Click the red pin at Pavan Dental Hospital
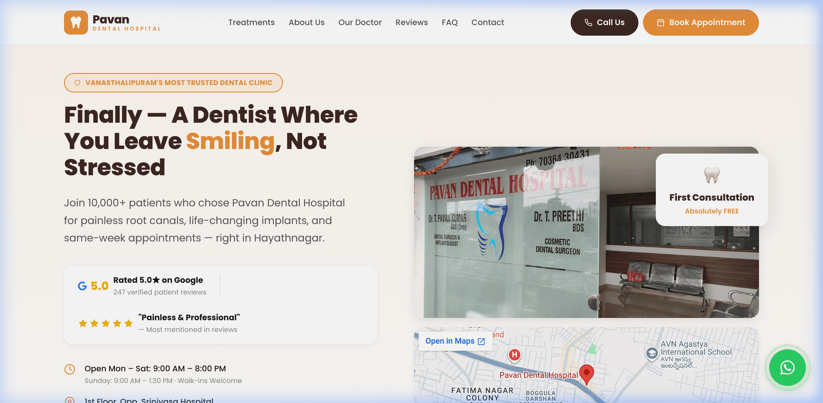823x403 pixels. (587, 374)
